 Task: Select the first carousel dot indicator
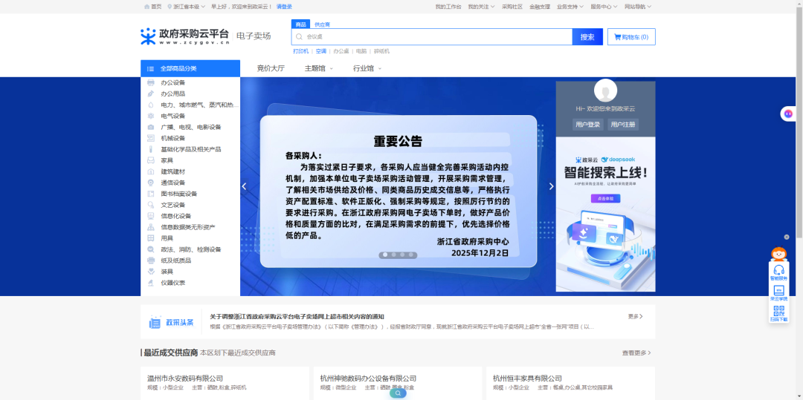tap(384, 255)
